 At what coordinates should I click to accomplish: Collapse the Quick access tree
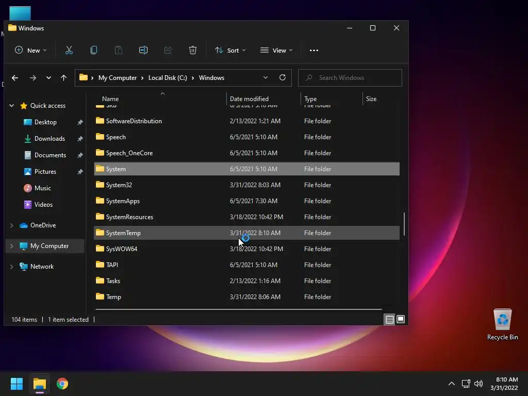[x=11, y=105]
